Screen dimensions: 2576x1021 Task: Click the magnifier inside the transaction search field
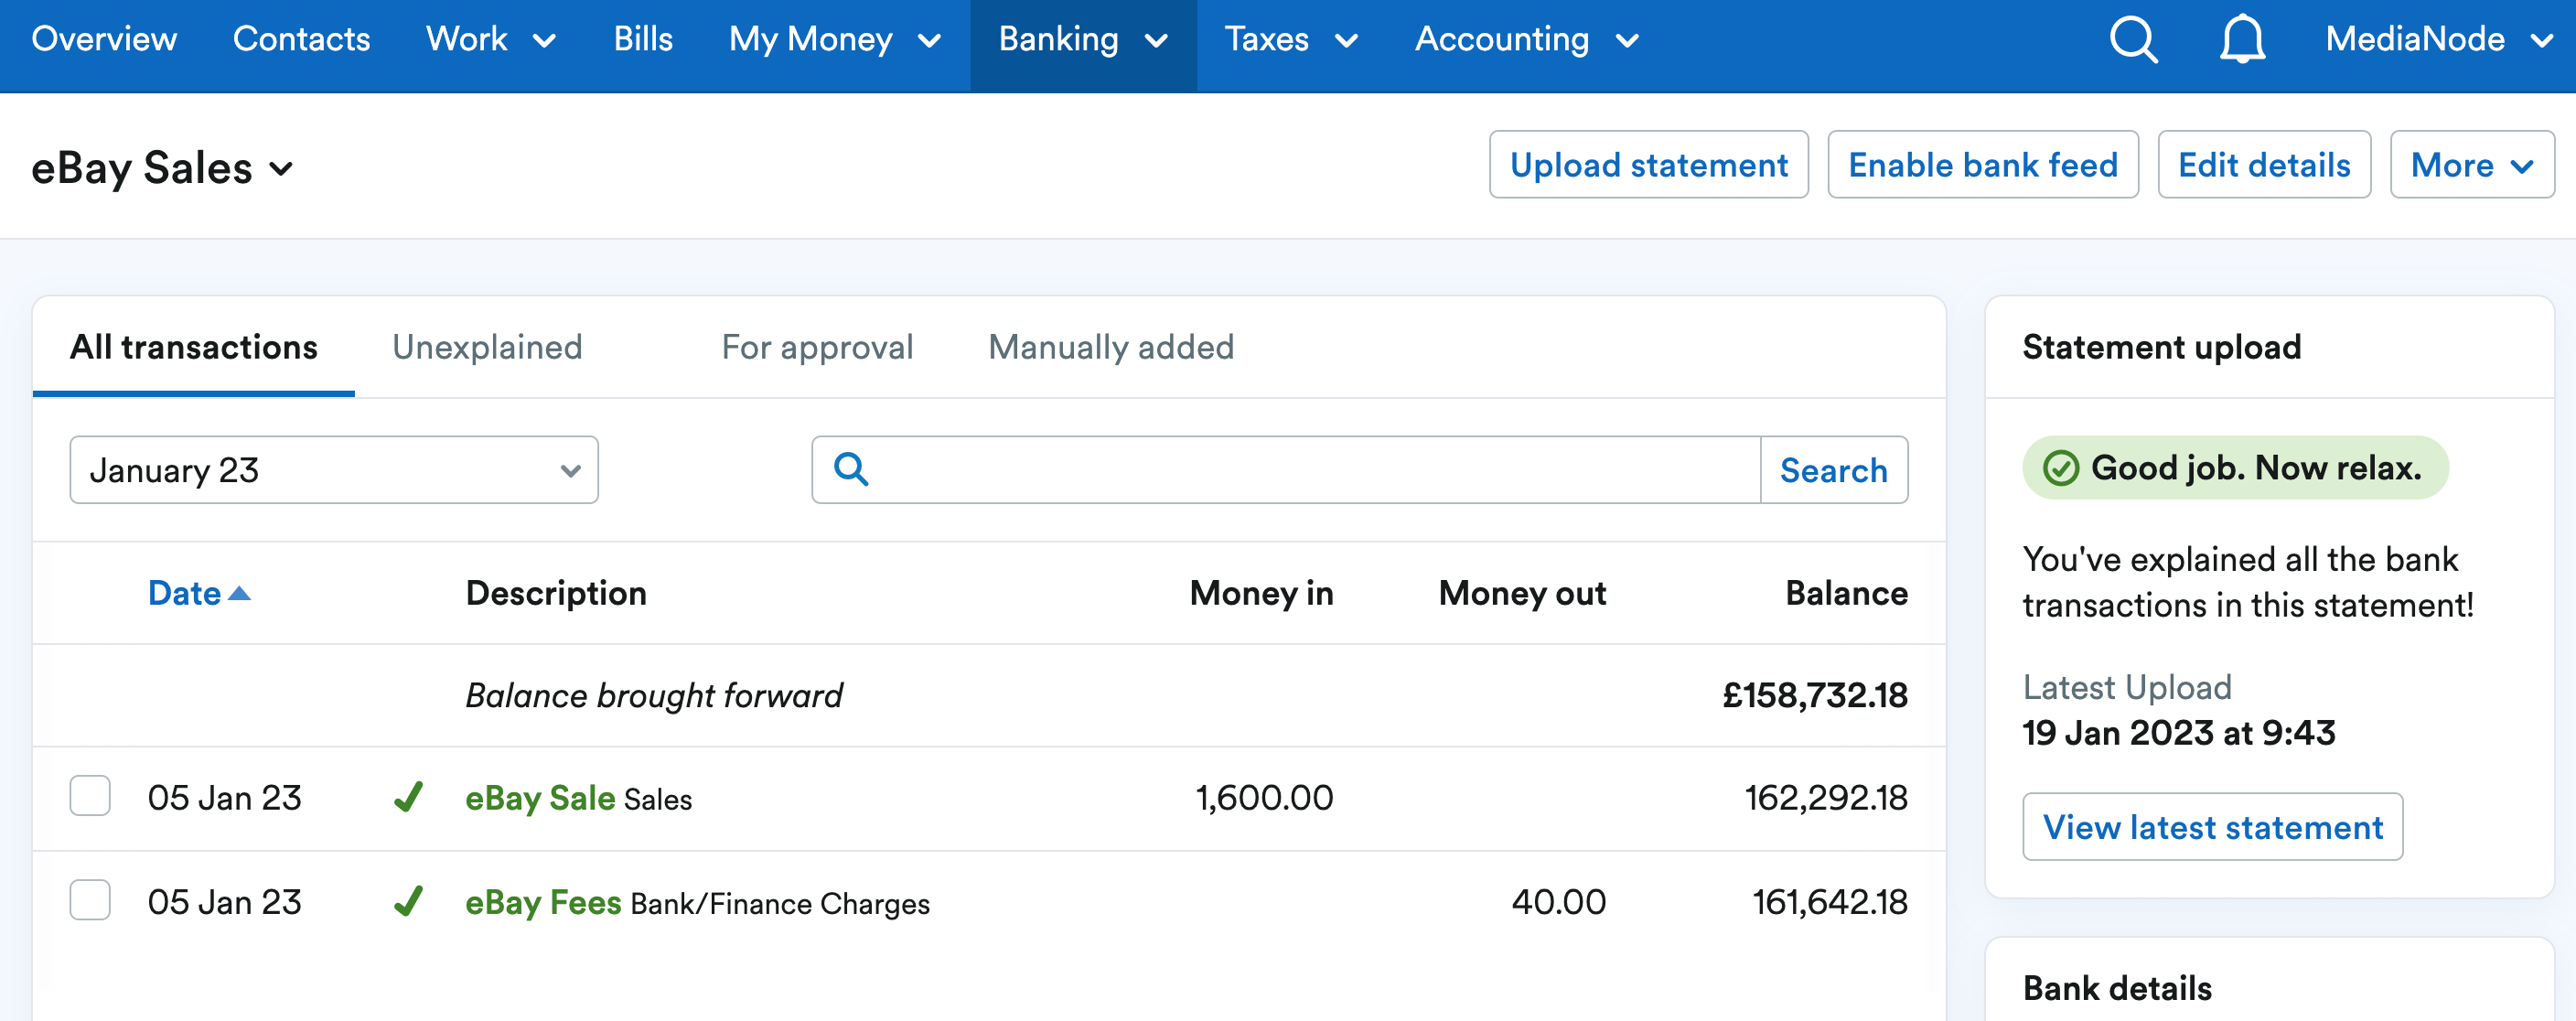click(851, 469)
